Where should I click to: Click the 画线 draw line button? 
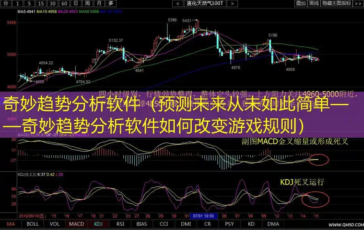pyautogui.click(x=314, y=3)
